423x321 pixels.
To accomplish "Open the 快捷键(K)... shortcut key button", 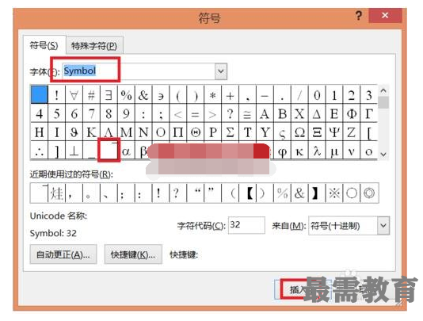I will [x=133, y=254].
